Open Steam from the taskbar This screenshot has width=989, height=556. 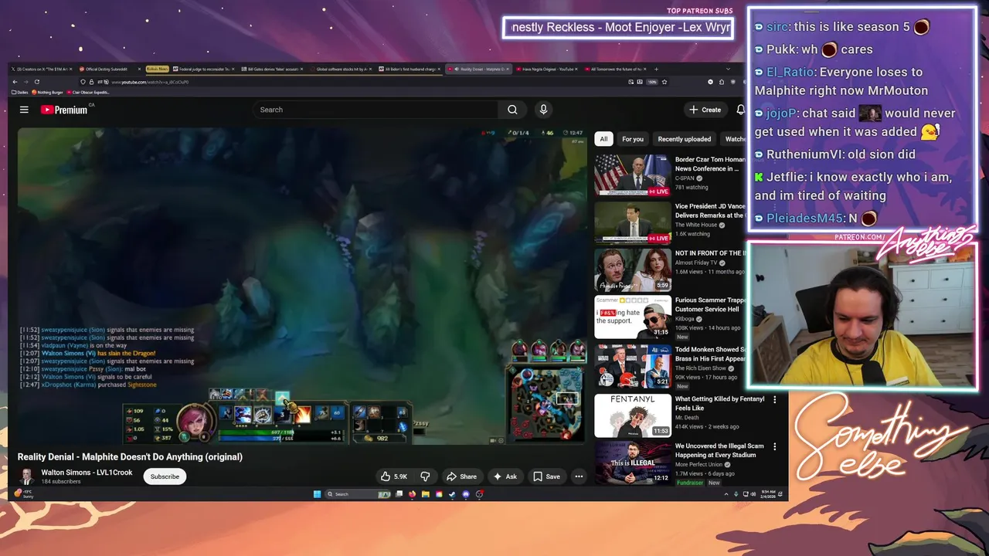tap(452, 494)
